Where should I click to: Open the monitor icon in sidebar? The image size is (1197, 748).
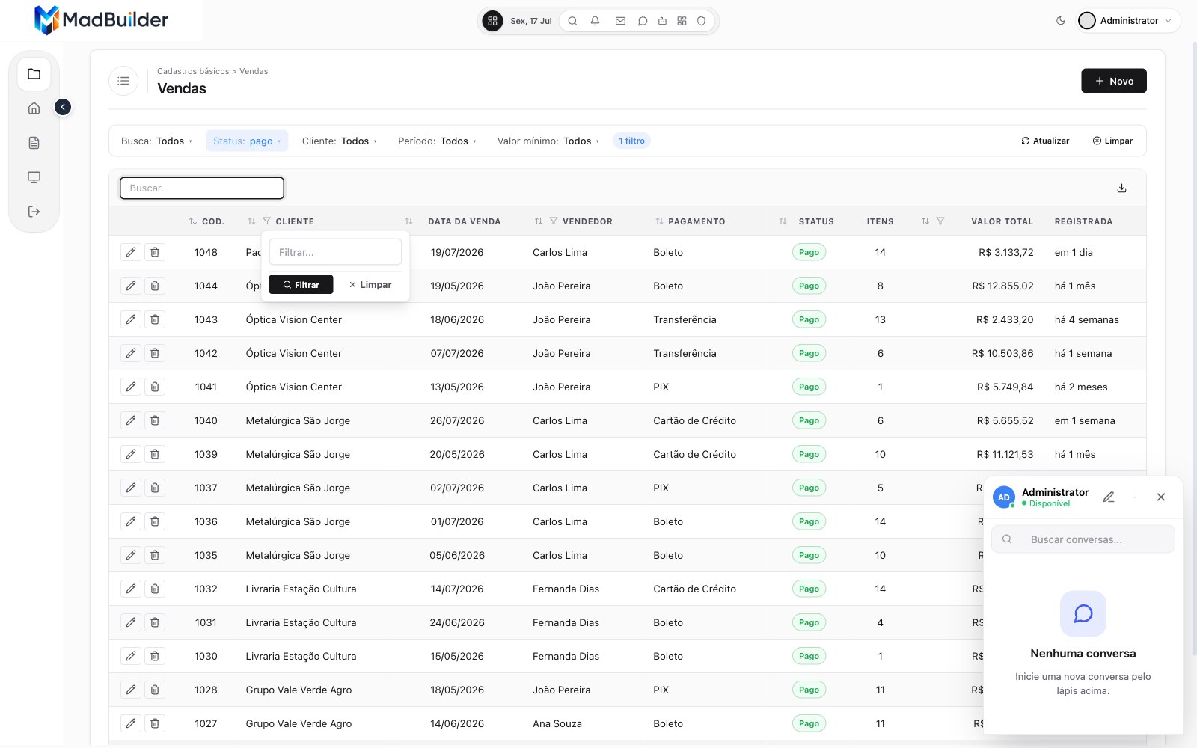click(34, 177)
